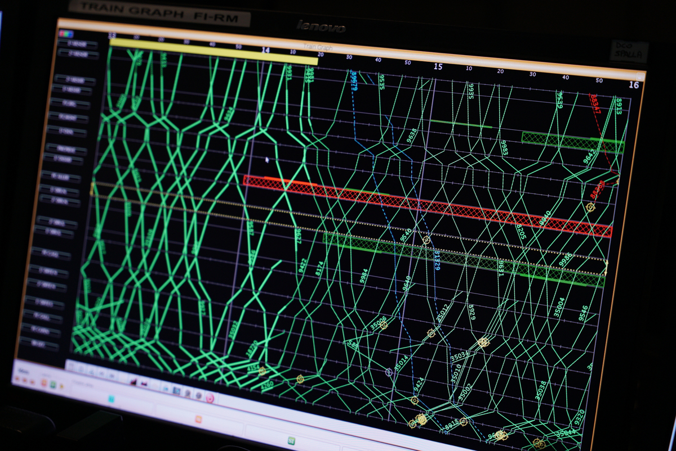Select red train label 88347
This screenshot has width=676, height=451.
595,105
